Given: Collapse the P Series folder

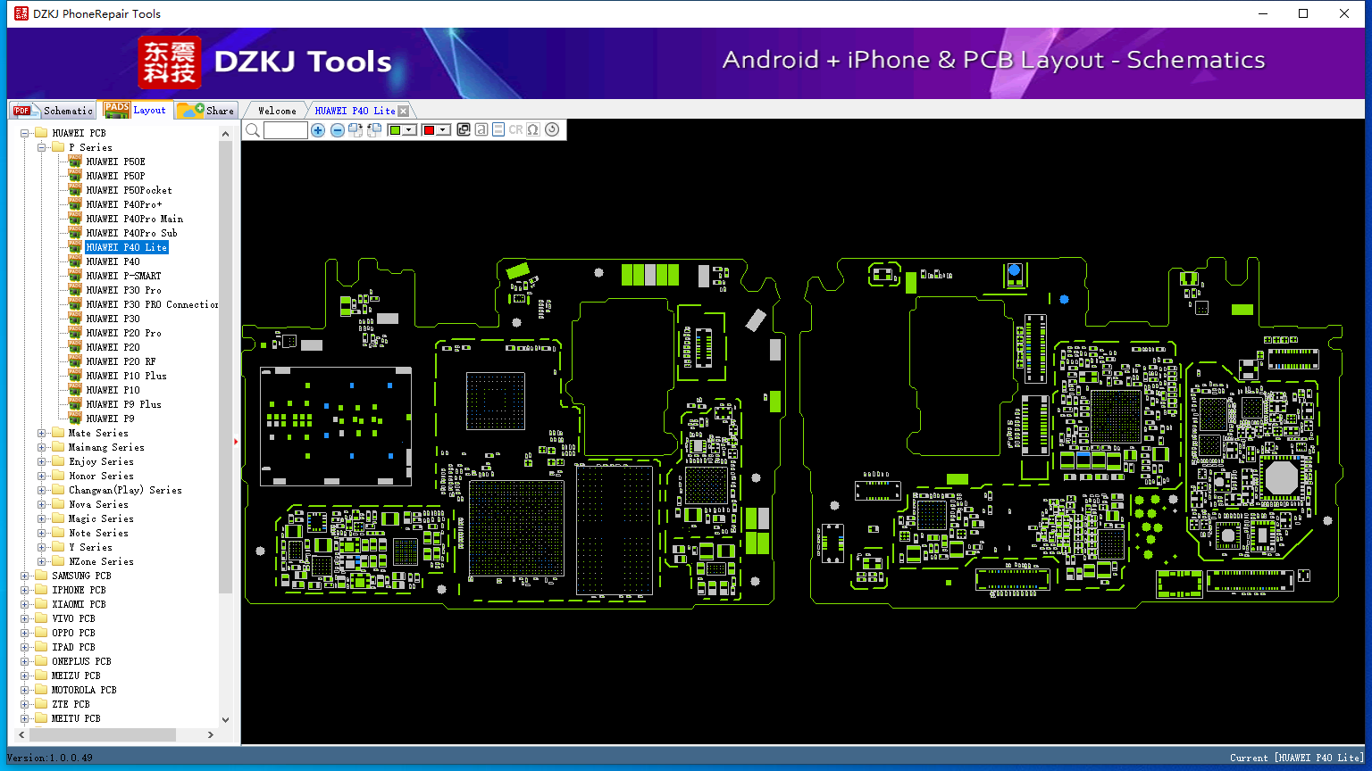Looking at the screenshot, I should pos(42,147).
